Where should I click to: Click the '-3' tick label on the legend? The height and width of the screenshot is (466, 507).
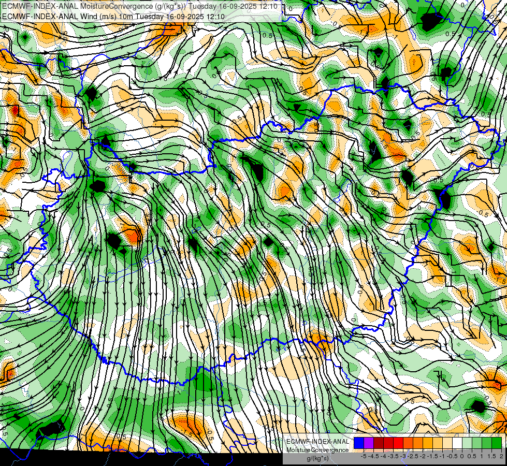pyautogui.click(x=403, y=456)
